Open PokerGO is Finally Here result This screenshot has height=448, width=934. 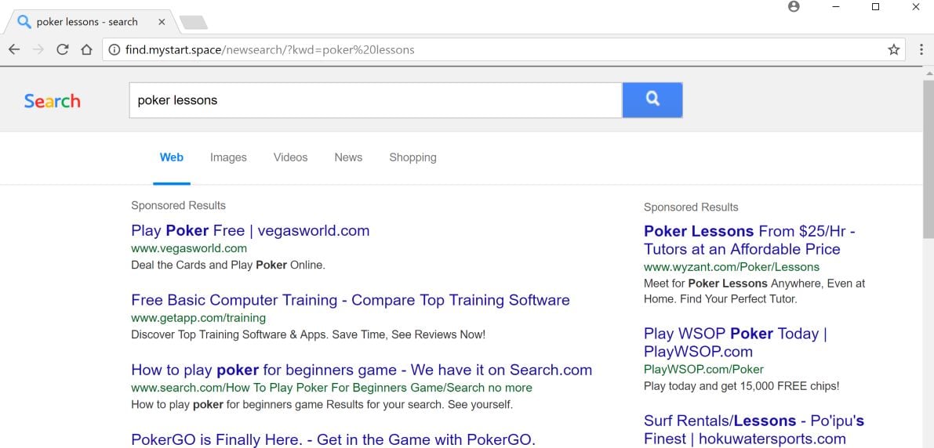333,439
